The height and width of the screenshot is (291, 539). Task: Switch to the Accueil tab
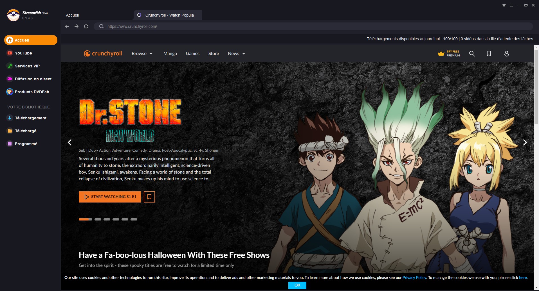pyautogui.click(x=72, y=15)
